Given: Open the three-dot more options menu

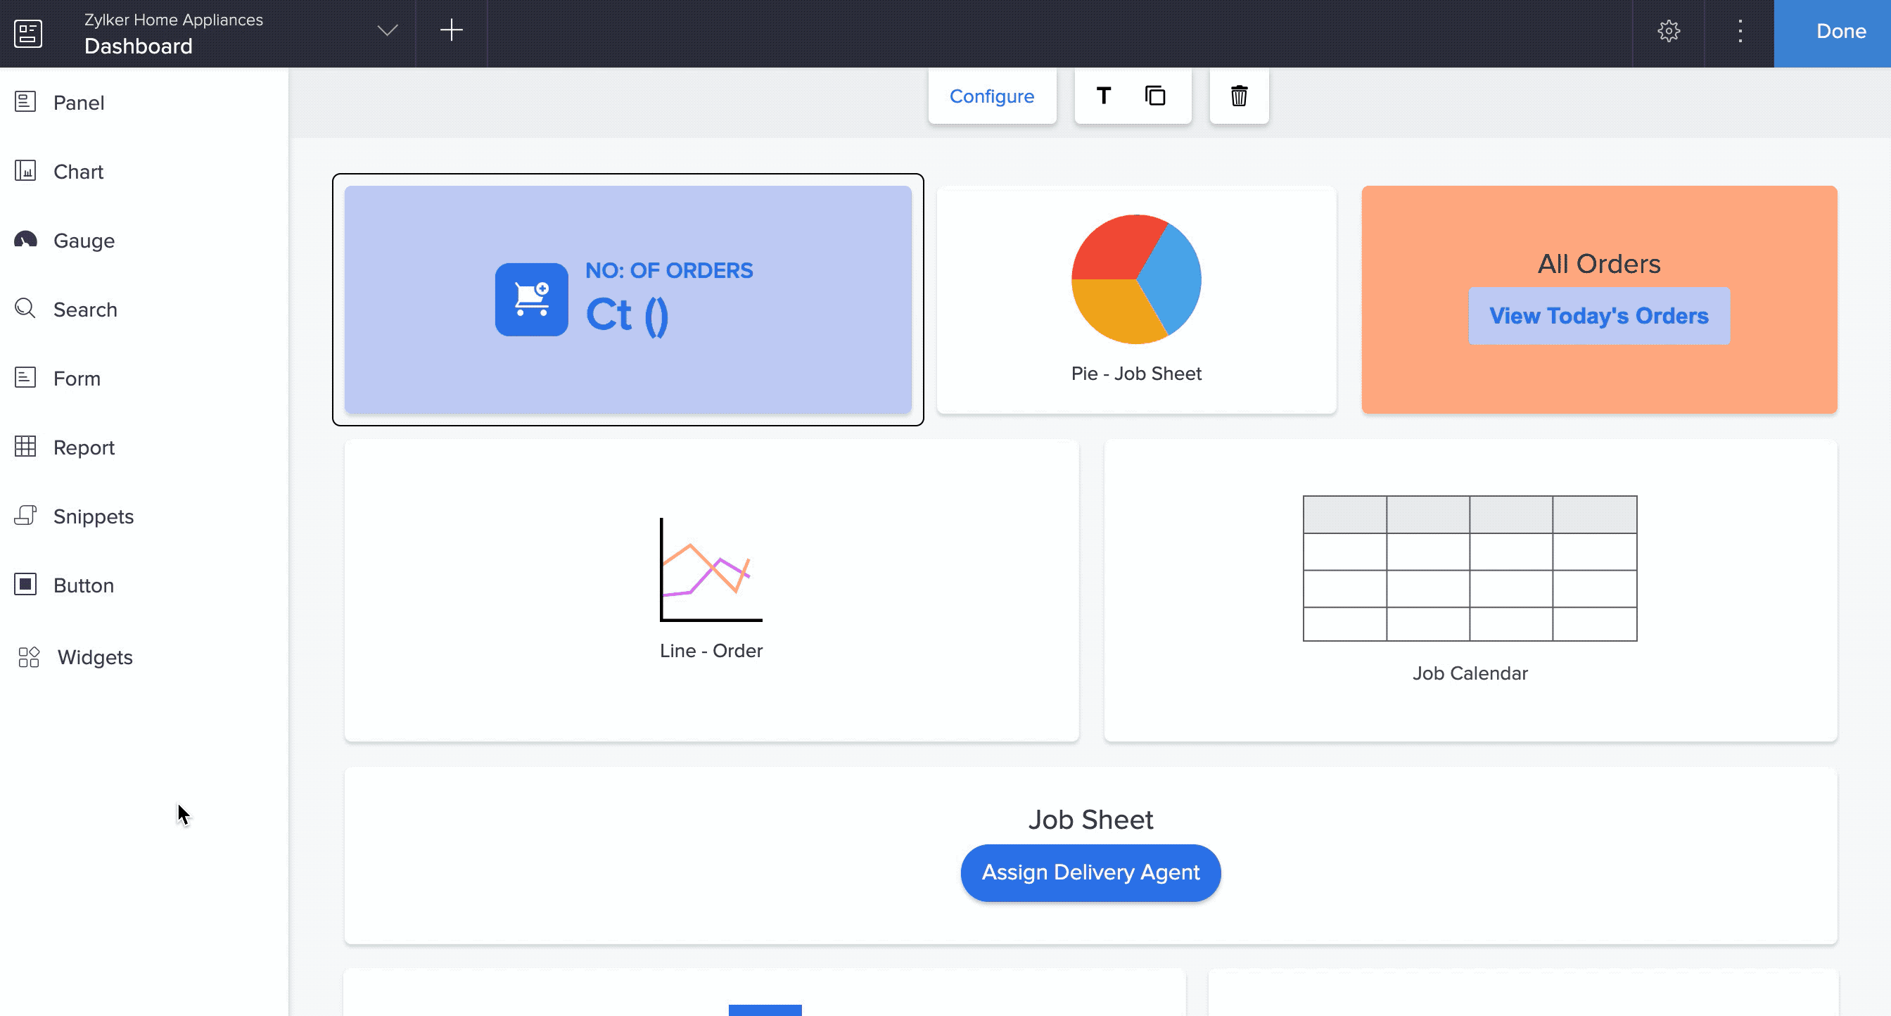Looking at the screenshot, I should [x=1740, y=31].
